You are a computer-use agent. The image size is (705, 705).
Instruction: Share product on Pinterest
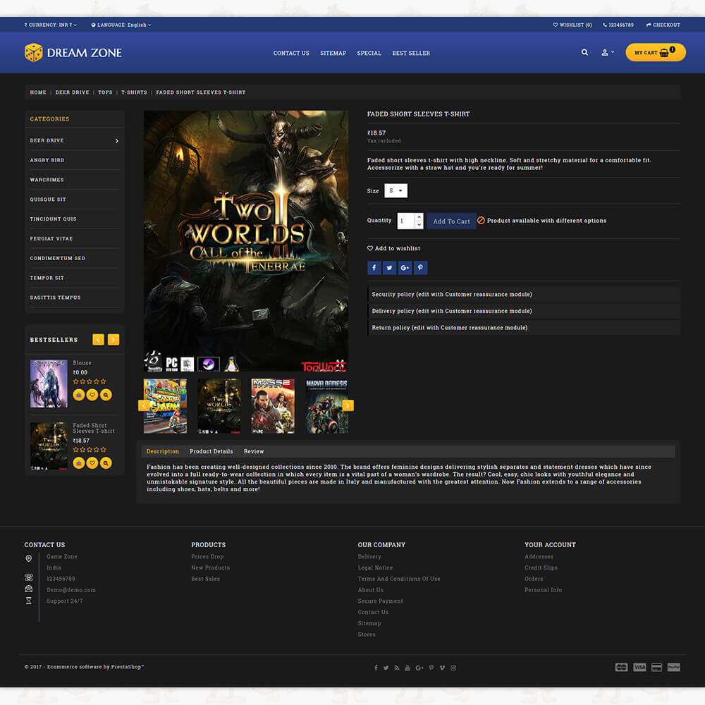[420, 268]
